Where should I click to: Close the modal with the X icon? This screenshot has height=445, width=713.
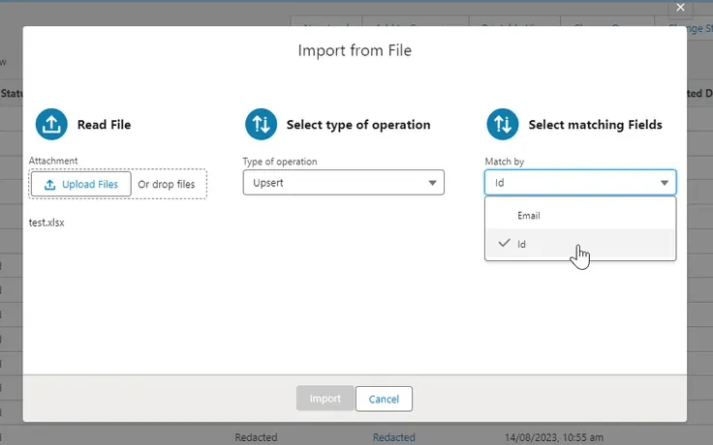point(680,8)
